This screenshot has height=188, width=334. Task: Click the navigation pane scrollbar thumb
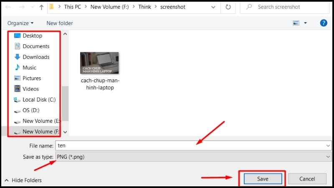(65, 103)
